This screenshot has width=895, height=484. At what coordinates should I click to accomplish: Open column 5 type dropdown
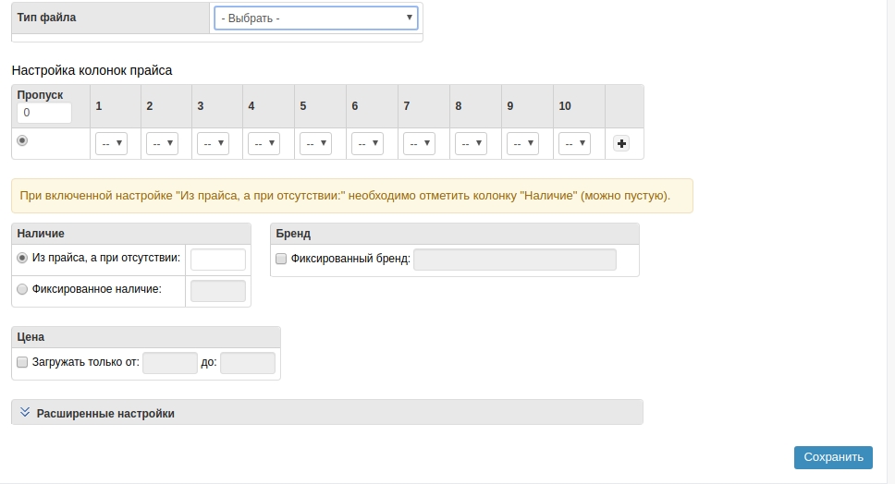click(315, 143)
